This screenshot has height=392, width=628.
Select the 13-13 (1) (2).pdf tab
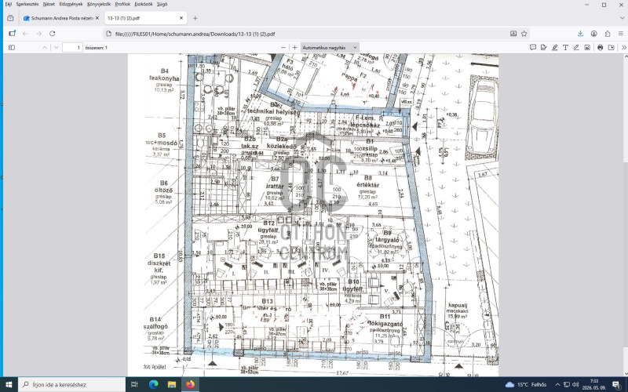coord(146,18)
